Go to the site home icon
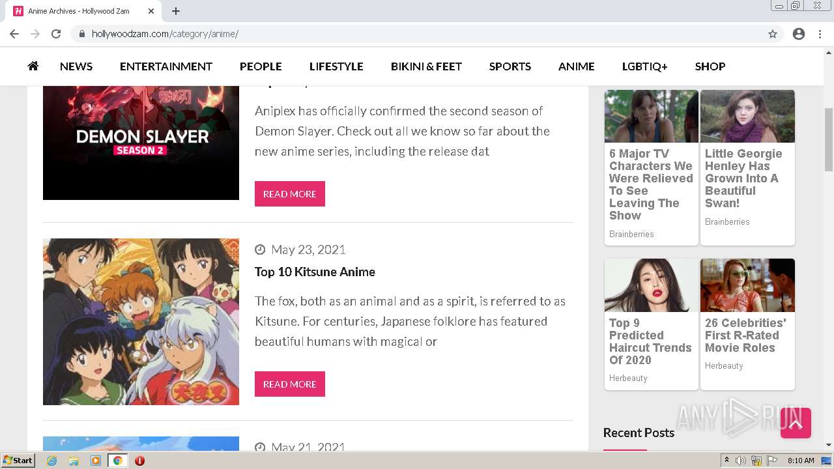The height and width of the screenshot is (469, 834). click(x=33, y=66)
